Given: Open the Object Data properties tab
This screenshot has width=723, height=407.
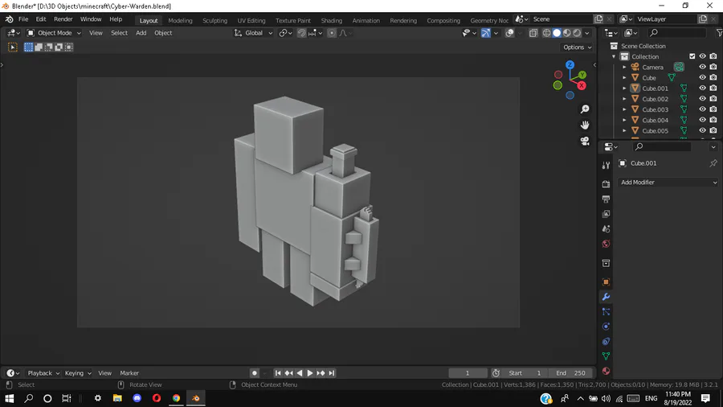Looking at the screenshot, I should (606, 356).
